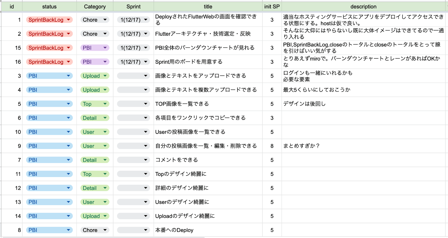Image resolution: width=448 pixels, height=238 pixels.
Task: Open Detail category dropdown for コメントをできる row
Action: point(95,160)
